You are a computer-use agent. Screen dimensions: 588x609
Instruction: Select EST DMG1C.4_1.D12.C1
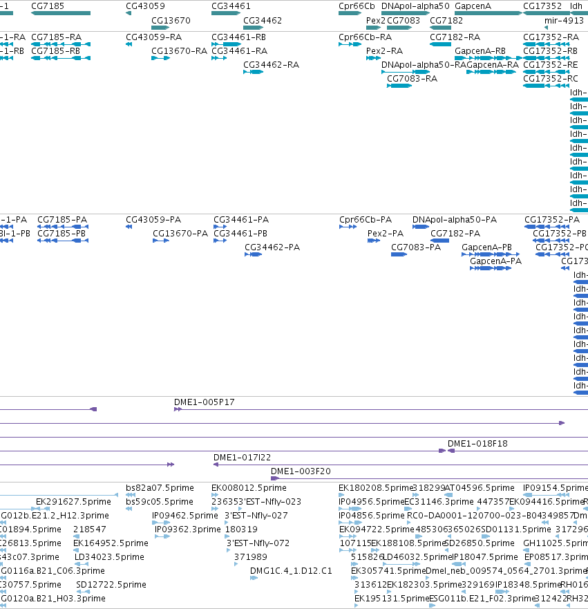click(291, 571)
